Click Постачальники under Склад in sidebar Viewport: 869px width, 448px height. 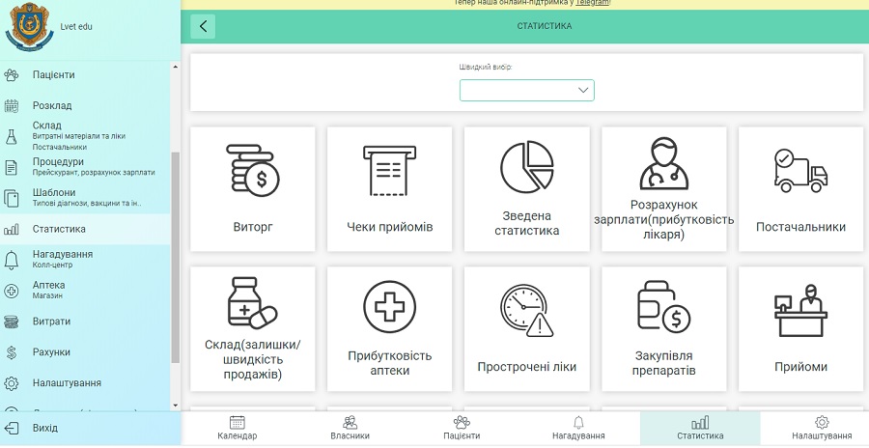(x=59, y=148)
